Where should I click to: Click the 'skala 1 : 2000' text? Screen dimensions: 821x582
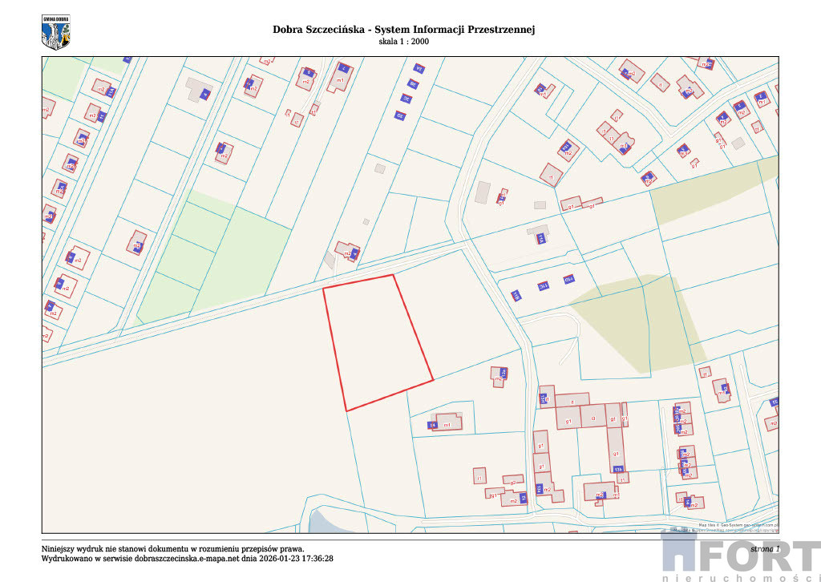click(x=404, y=42)
